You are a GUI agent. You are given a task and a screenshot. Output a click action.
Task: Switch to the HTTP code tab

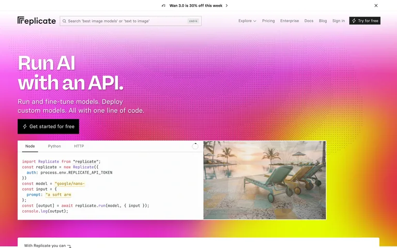[79, 146]
